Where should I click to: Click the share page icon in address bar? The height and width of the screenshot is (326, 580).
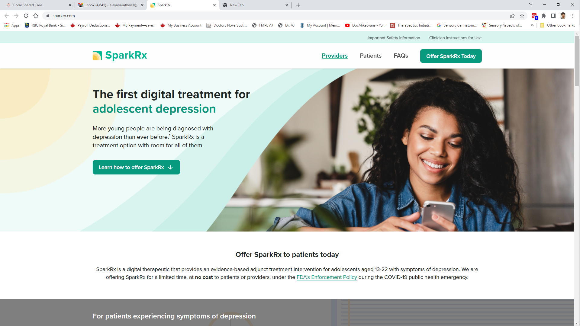coord(512,16)
